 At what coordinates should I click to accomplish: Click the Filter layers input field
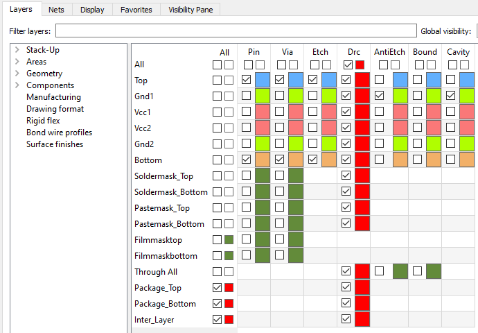tap(236, 31)
